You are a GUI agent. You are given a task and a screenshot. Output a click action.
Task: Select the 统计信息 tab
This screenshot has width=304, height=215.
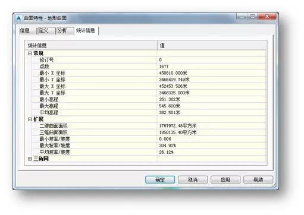[86, 30]
